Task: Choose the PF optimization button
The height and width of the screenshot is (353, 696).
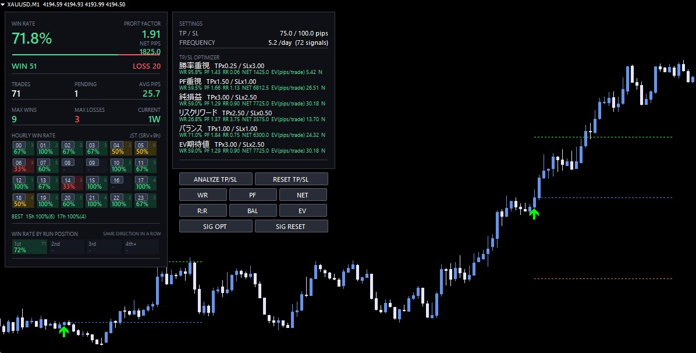Action: click(253, 195)
